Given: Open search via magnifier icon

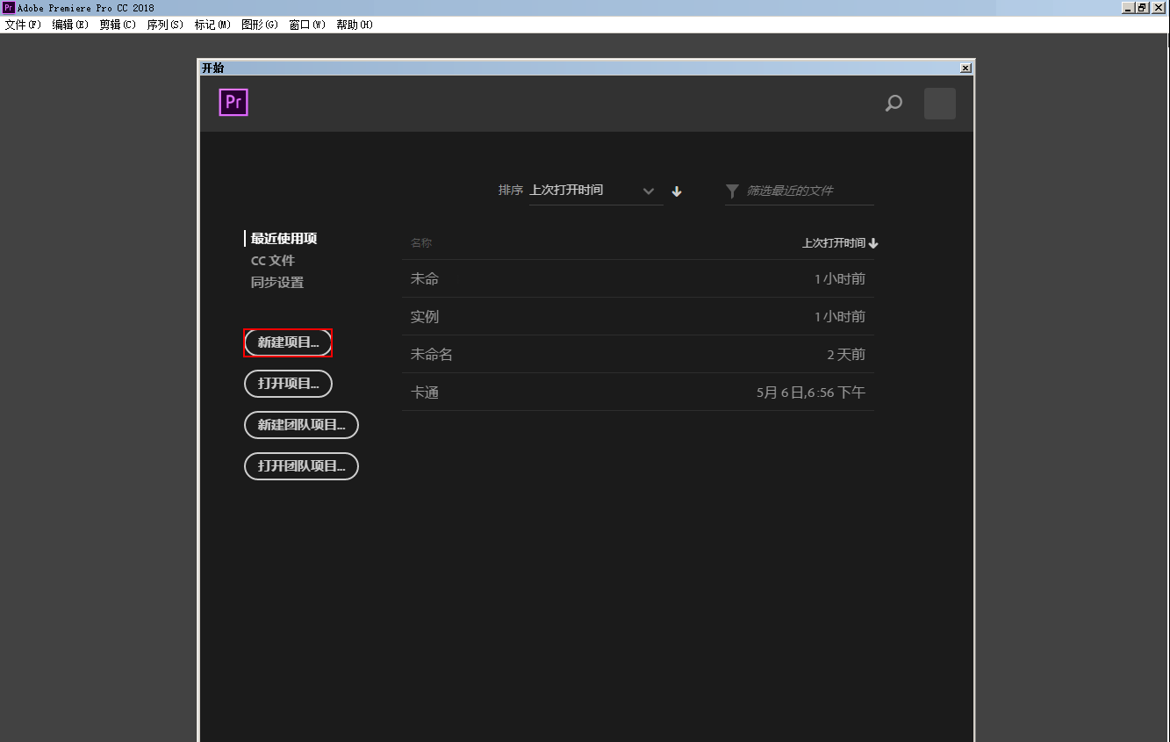Looking at the screenshot, I should pyautogui.click(x=894, y=104).
